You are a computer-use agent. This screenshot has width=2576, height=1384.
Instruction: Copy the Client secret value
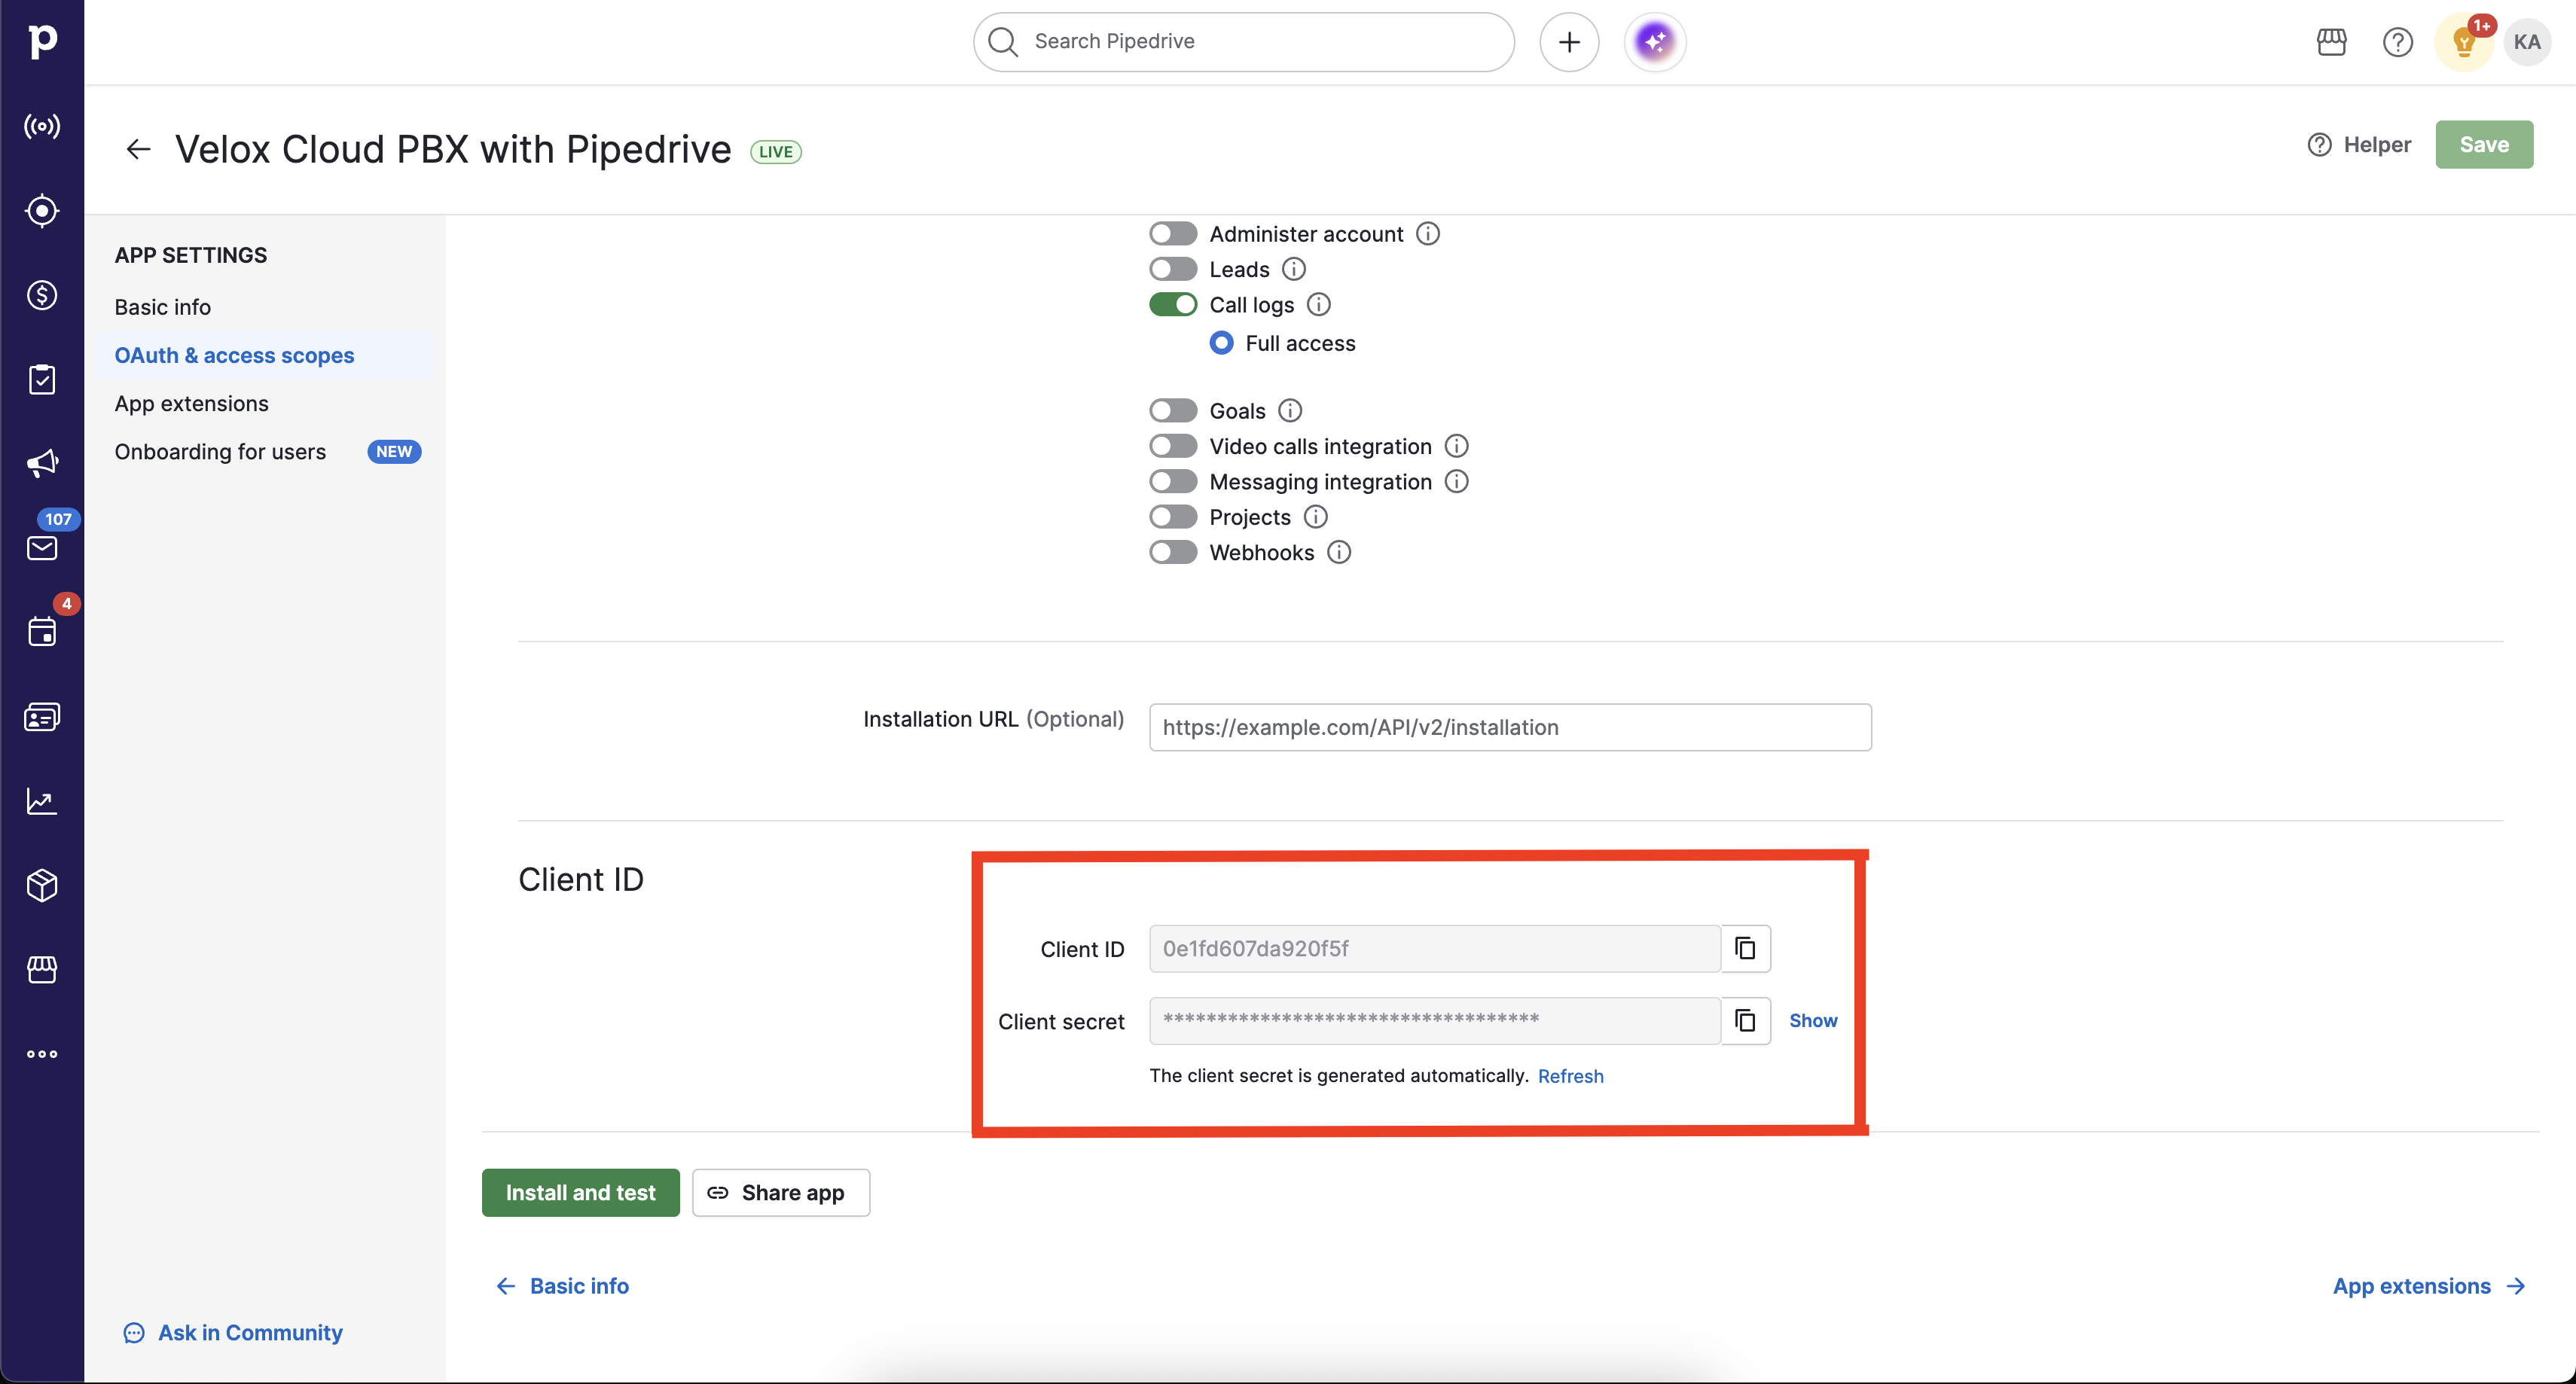(1745, 1020)
